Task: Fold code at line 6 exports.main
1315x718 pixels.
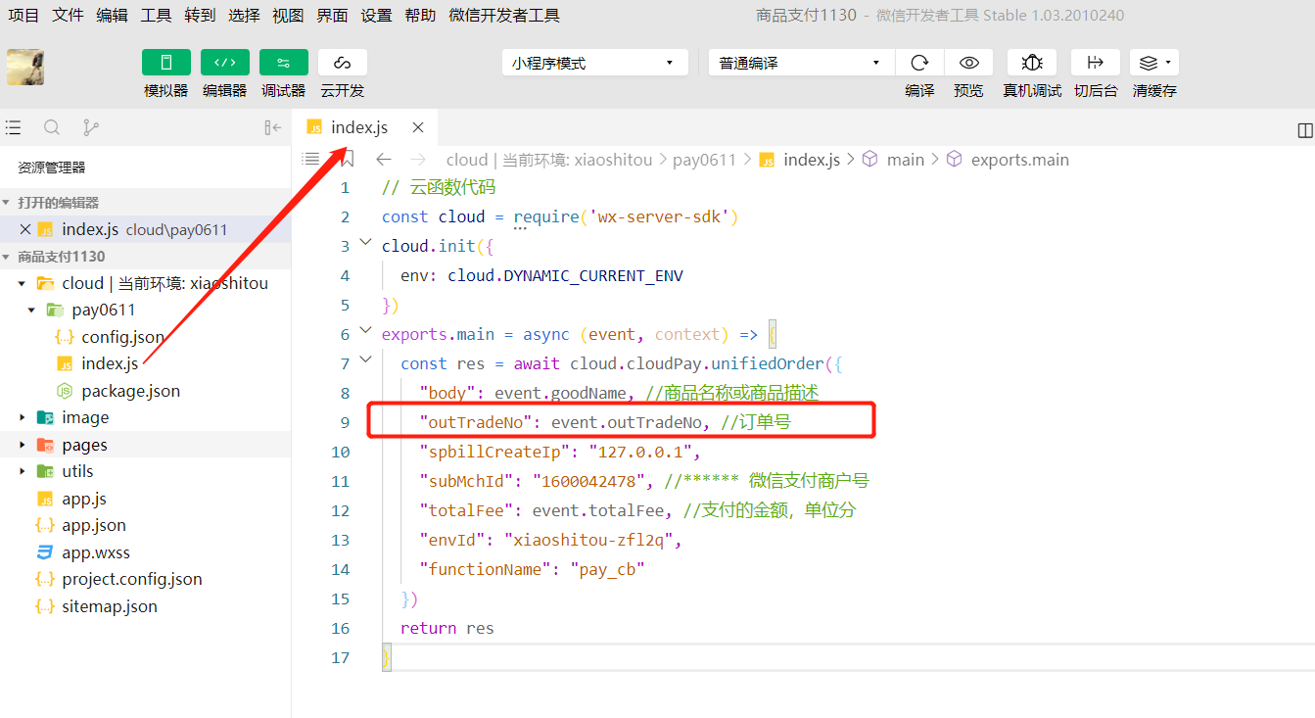Action: click(x=365, y=330)
